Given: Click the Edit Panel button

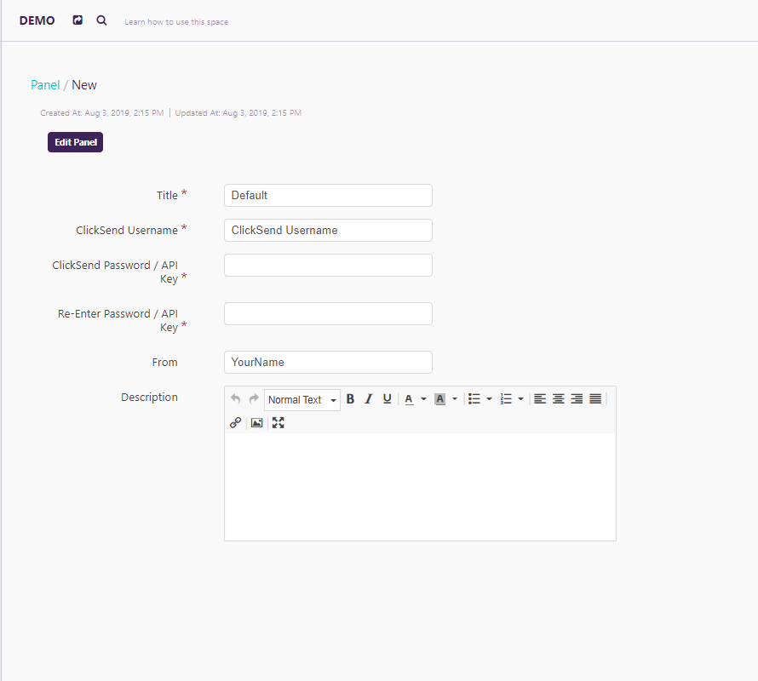Looking at the screenshot, I should point(76,142).
